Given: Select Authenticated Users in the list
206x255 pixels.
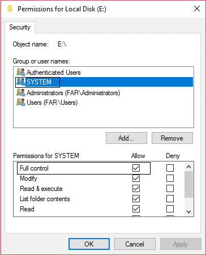Looking at the screenshot, I should 53,73.
